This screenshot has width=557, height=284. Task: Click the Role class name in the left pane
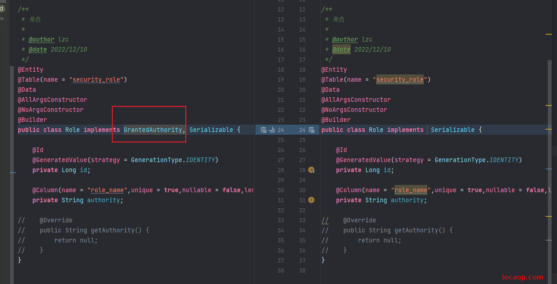(x=73, y=130)
